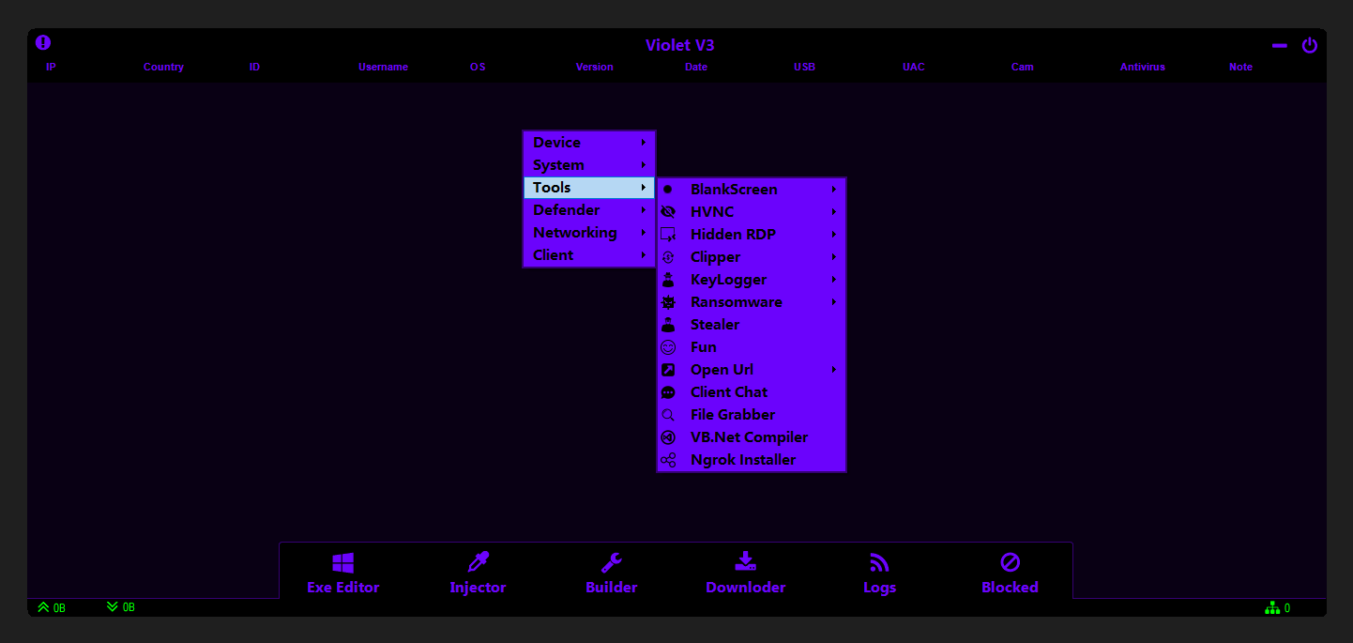1353x643 pixels.
Task: Select the System menu entry
Action: pos(558,165)
